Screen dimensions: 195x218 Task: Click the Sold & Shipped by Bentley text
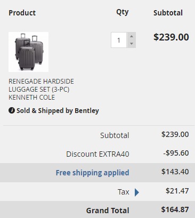pyautogui.click(x=58, y=111)
